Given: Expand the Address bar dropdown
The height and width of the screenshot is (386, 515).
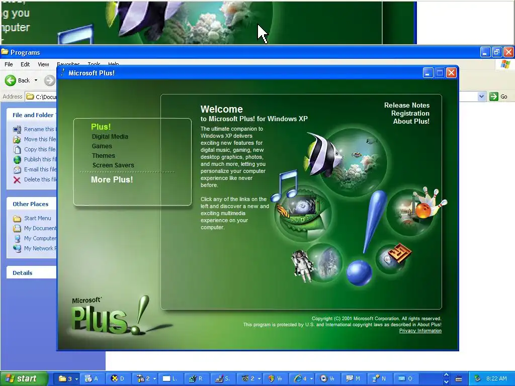Looking at the screenshot, I should click(481, 96).
